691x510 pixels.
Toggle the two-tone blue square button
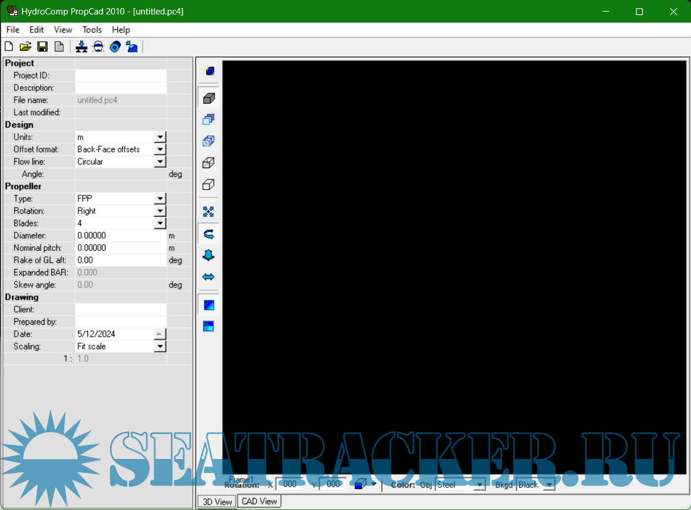pyautogui.click(x=209, y=326)
